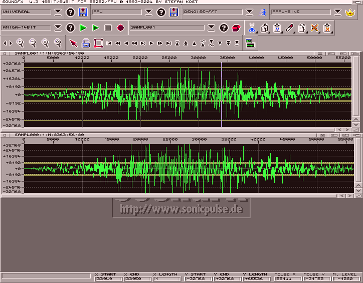Click the down arrow with the bottom bar
The height and width of the screenshot is (283, 363).
click(x=237, y=43)
